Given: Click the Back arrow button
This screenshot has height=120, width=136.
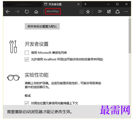Looking at the screenshot, I should (8, 12).
